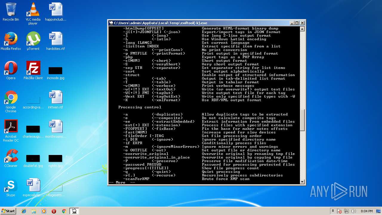Open the Start menu
Screen dimensions: 382x215
[x=8, y=211]
